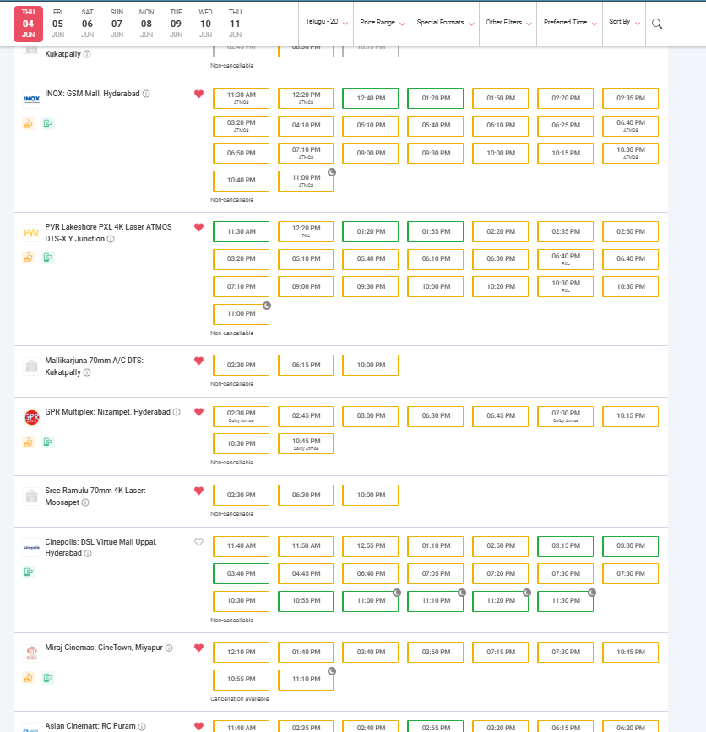The height and width of the screenshot is (732, 706).
Task: Select the SUN 07 JUN date tab
Action: pyautogui.click(x=117, y=24)
